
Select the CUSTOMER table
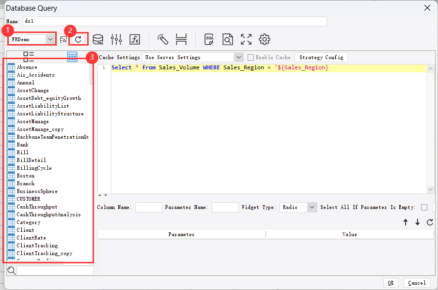[x=28, y=199]
